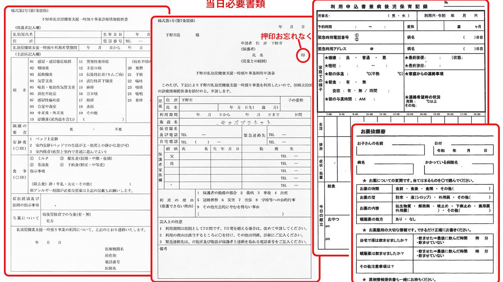
Task: Click the '緊急連絡先' cell
Action: click(255, 135)
